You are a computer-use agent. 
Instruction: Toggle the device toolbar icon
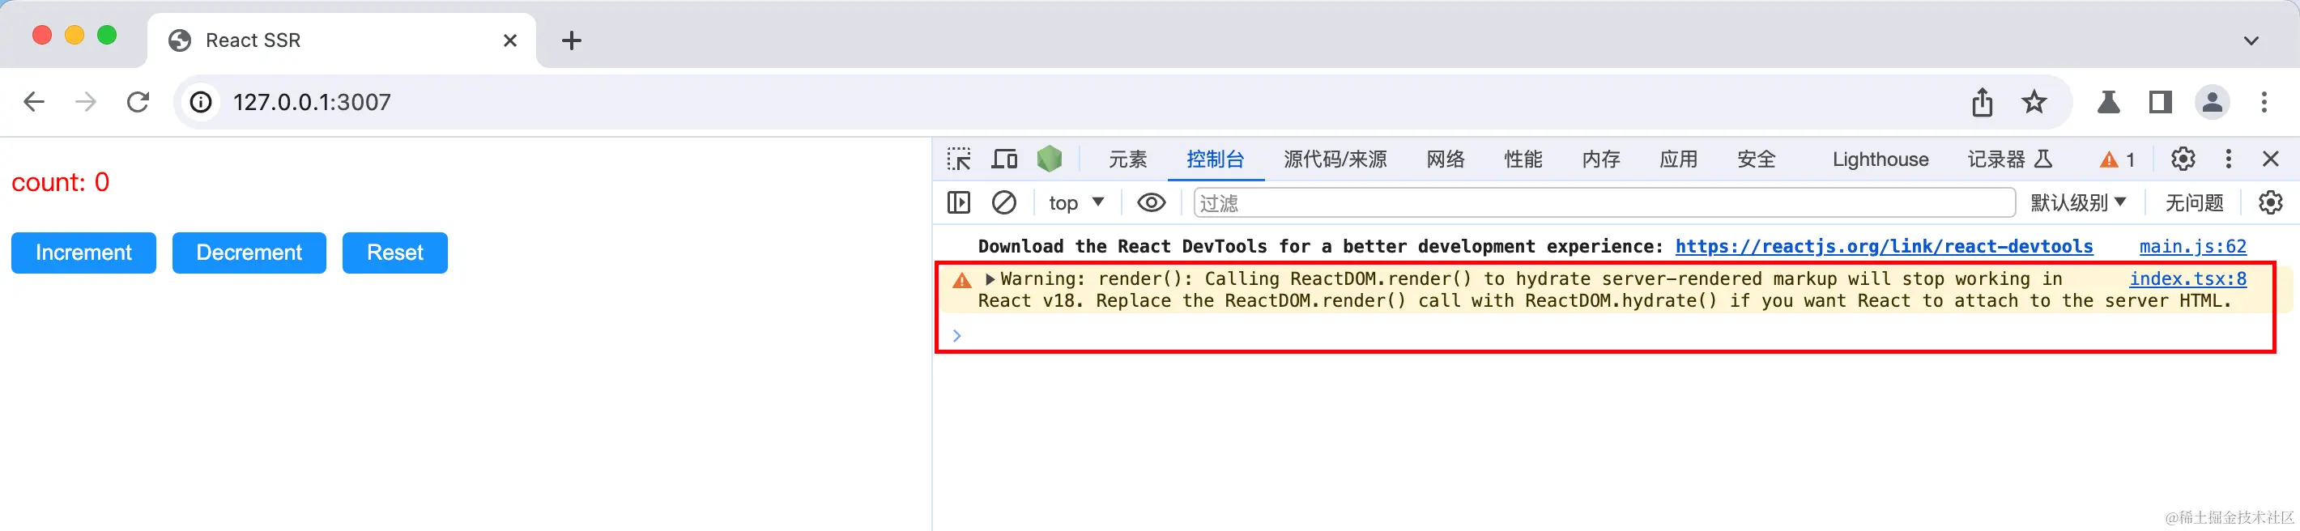(1004, 159)
